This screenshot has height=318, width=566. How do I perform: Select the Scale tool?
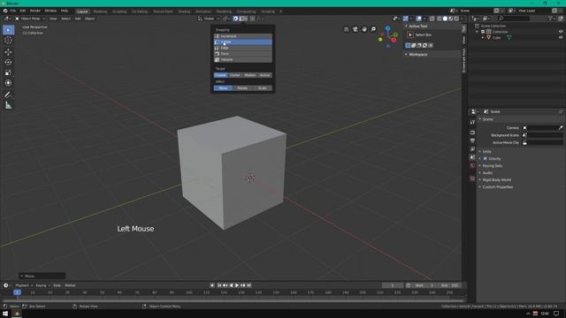8,72
